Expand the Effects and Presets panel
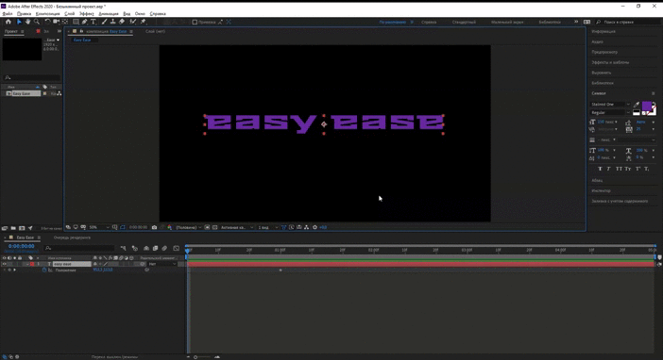 tap(610, 62)
